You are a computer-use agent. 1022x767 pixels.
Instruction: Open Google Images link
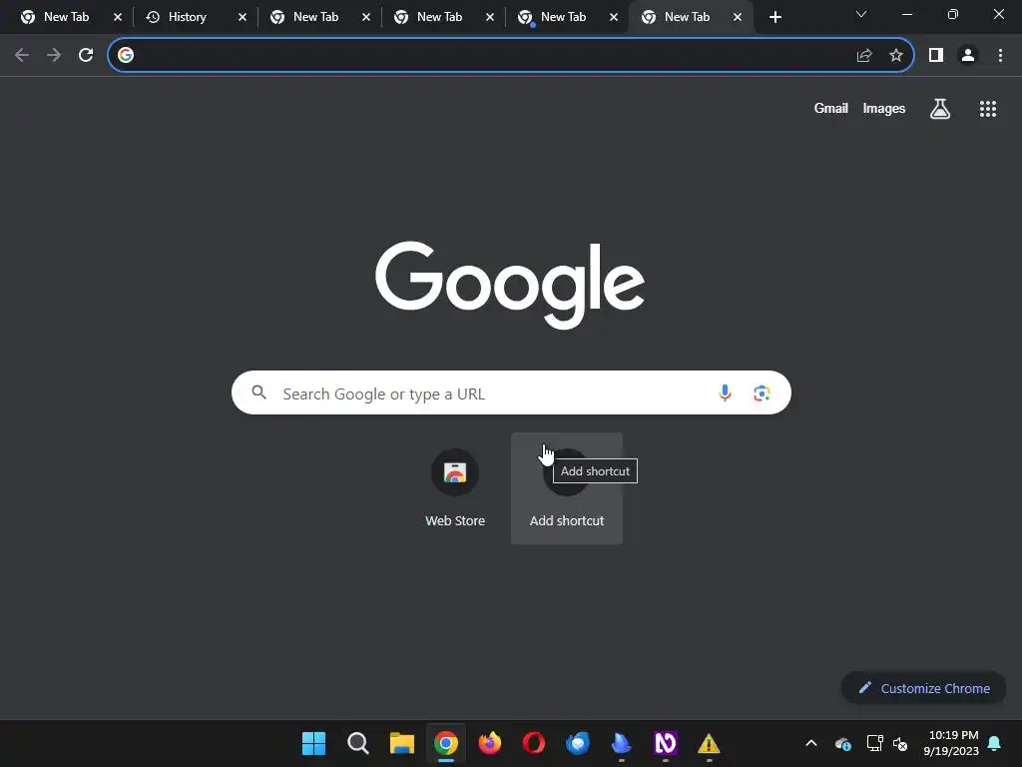(883, 108)
